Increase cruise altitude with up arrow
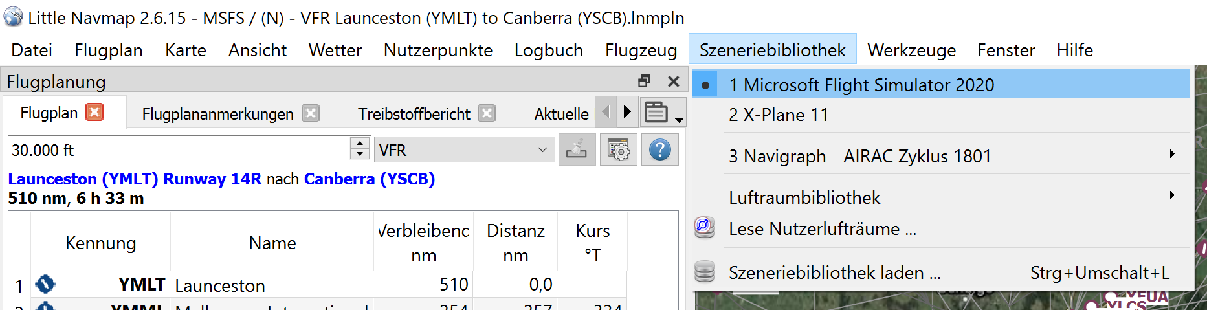 (x=360, y=143)
